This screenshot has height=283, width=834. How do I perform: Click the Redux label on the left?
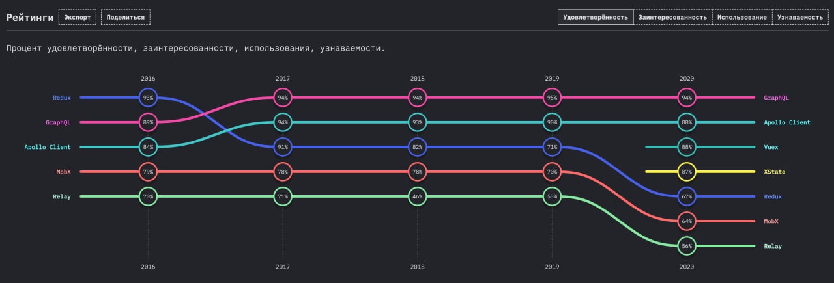point(62,98)
